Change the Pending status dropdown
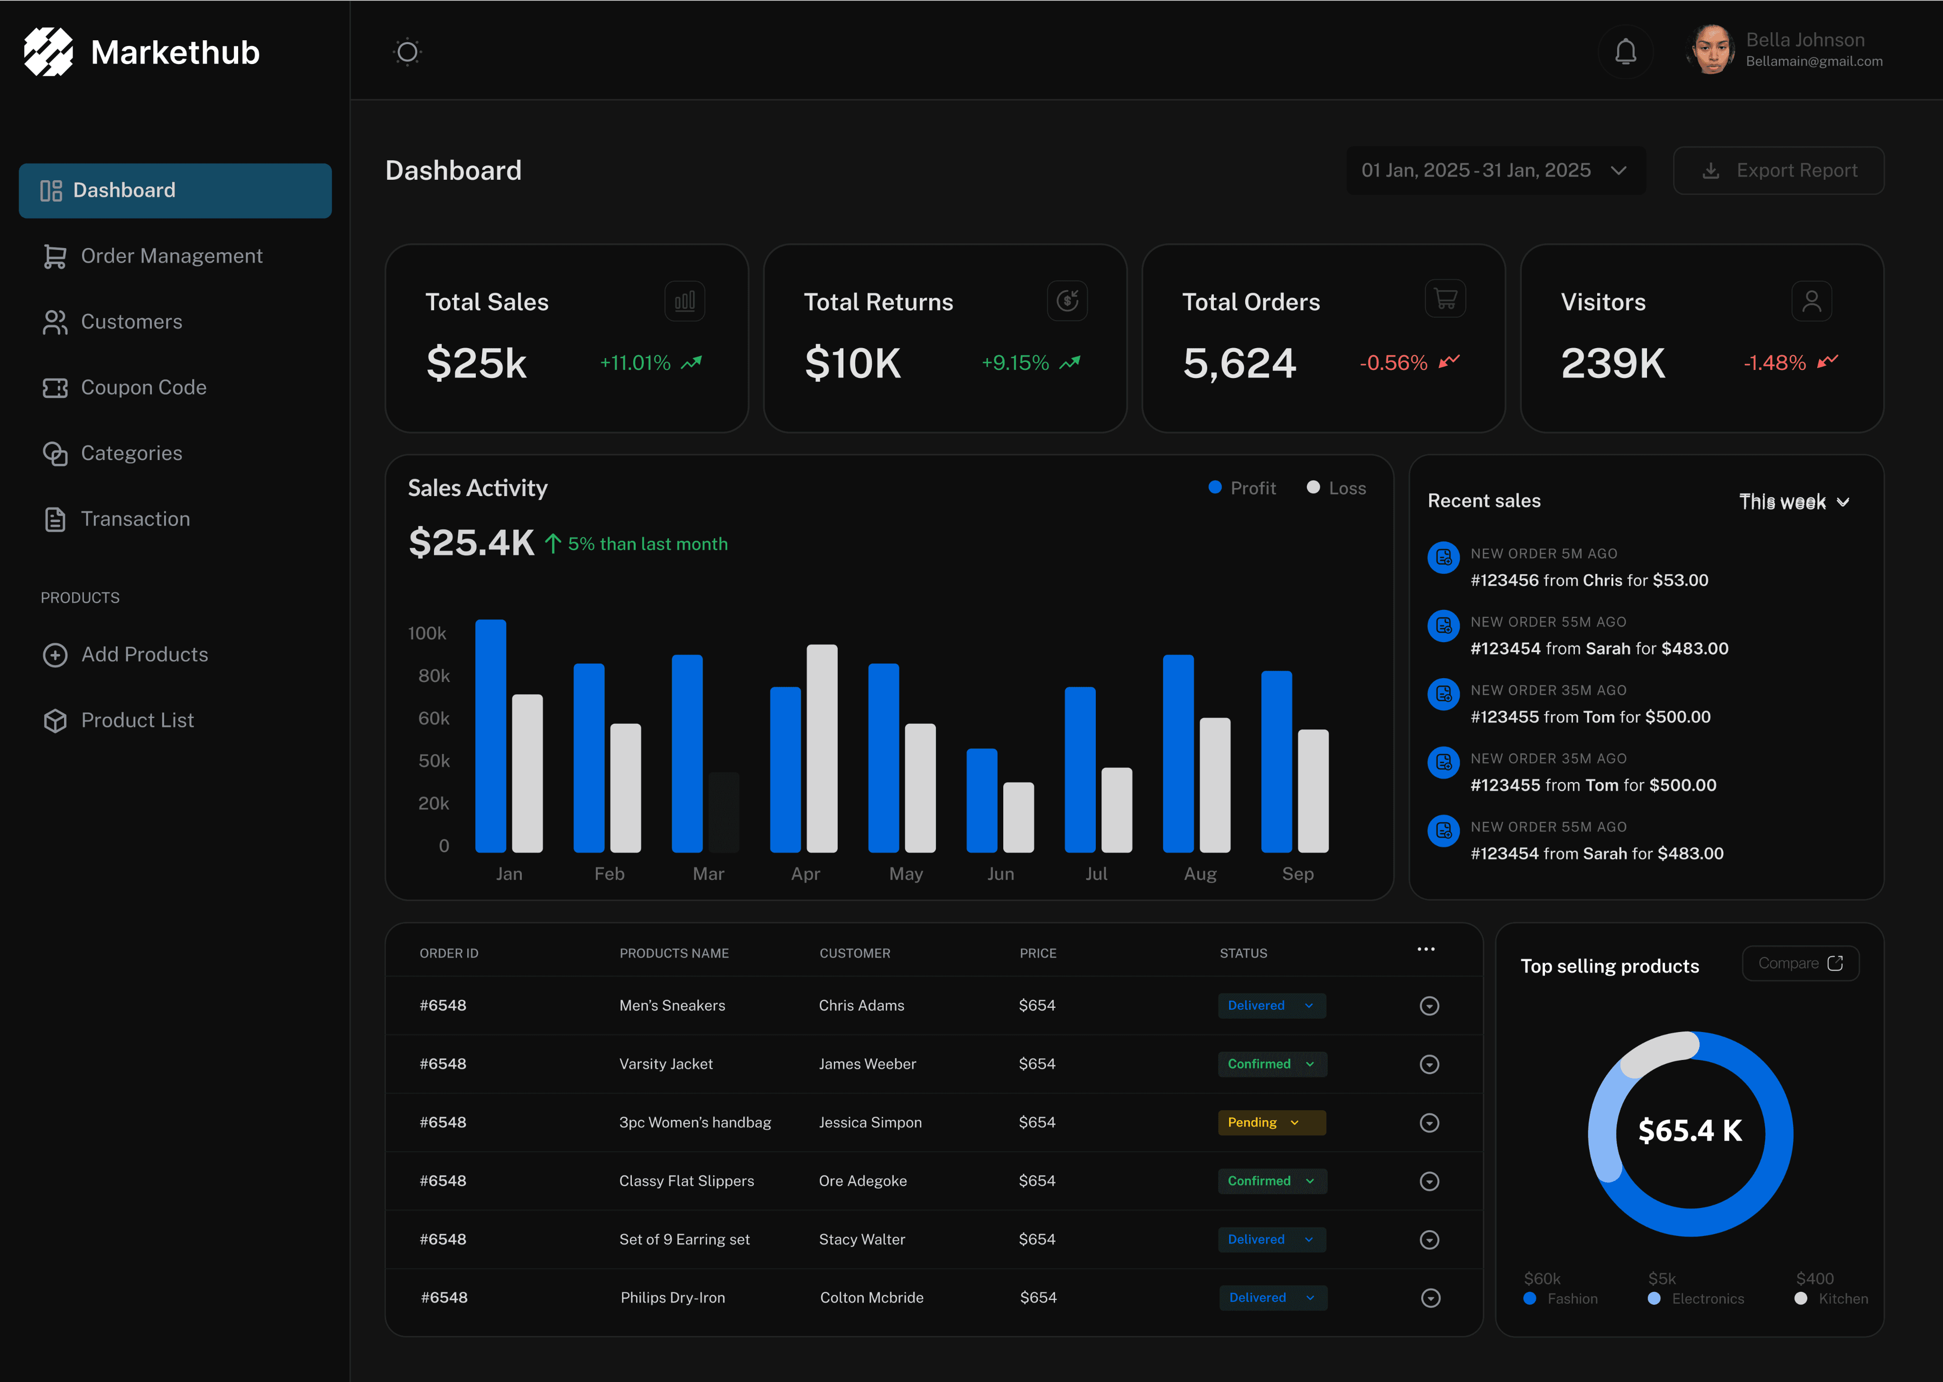This screenshot has height=1382, width=1943. point(1271,1123)
